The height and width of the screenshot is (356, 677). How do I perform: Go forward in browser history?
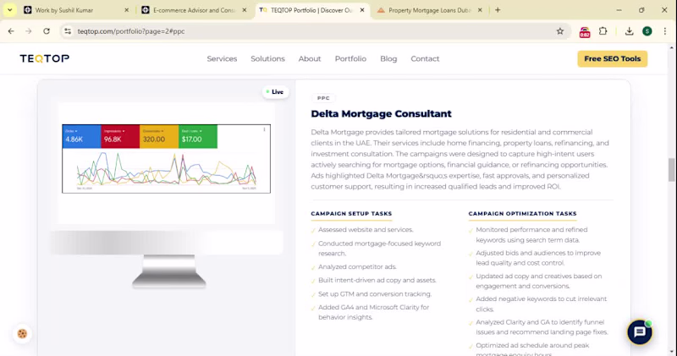[29, 31]
